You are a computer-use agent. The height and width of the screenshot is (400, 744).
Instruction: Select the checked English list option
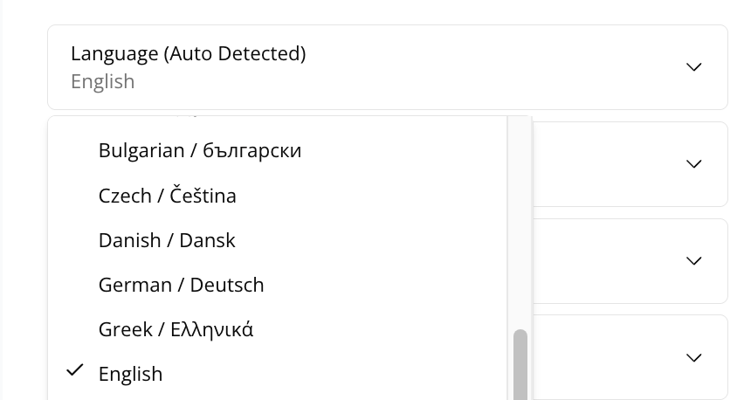click(x=131, y=374)
